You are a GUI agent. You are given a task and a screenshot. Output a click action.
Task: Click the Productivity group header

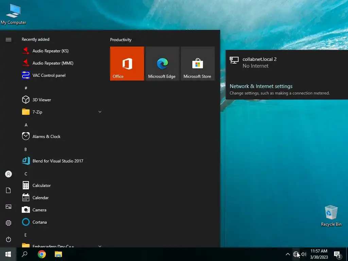coord(121,40)
